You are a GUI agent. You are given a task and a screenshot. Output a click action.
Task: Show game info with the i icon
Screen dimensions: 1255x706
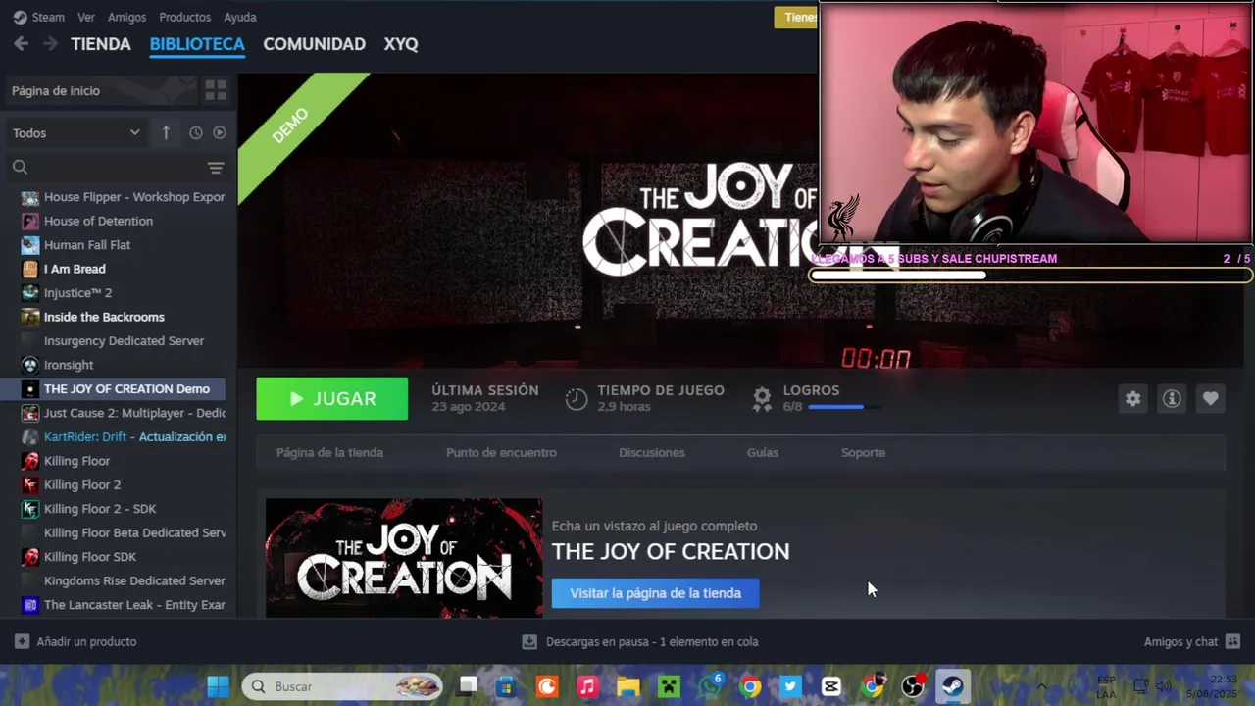tap(1172, 398)
